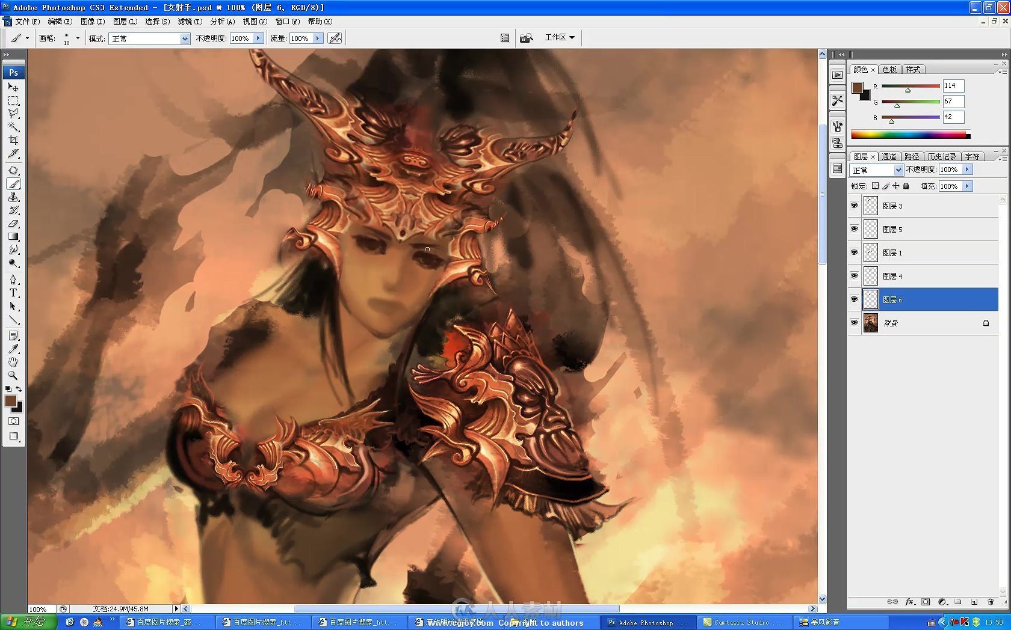This screenshot has width=1011, height=630.
Task: Click the delete layer trash icon
Action: [991, 601]
